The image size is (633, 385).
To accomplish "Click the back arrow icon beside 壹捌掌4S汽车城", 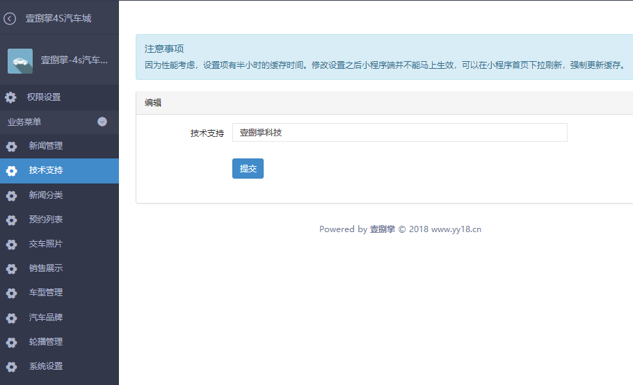I will 10,19.
